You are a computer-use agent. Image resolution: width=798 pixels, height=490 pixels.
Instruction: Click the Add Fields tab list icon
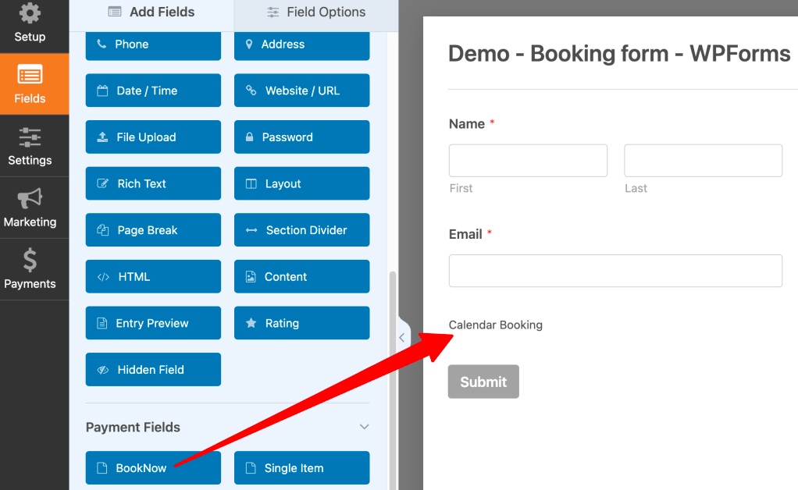pyautogui.click(x=115, y=12)
